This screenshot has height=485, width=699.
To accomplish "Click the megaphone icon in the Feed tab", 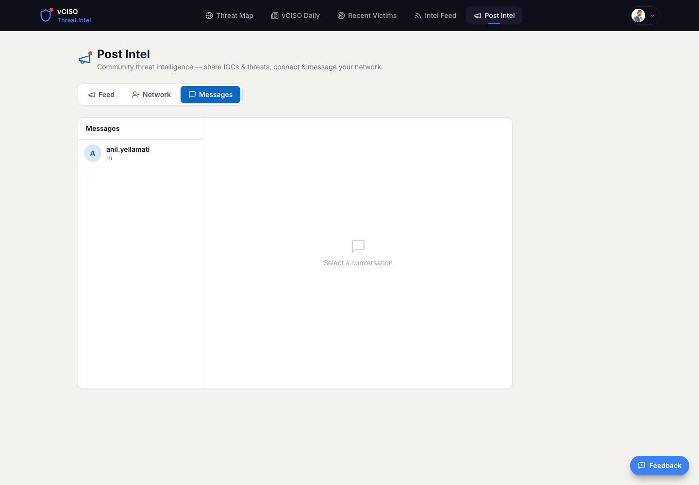I will (92, 95).
